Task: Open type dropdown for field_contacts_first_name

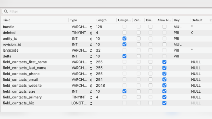Action: point(91,62)
